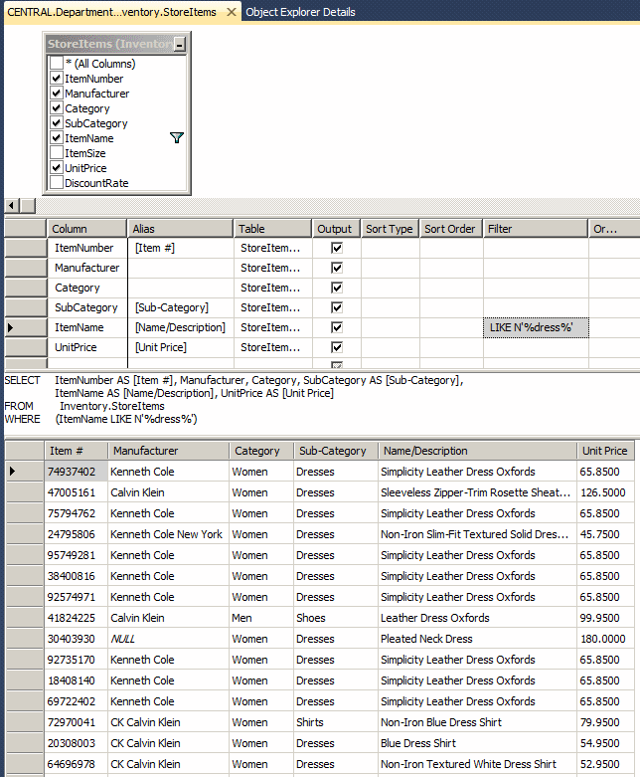The height and width of the screenshot is (777, 640).
Task: Click the Filter column header
Action: tap(536, 229)
